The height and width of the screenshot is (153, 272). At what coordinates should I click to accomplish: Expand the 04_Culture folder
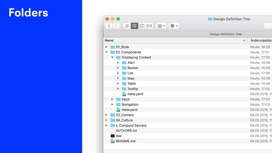click(107, 120)
